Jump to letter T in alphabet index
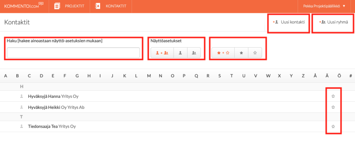Screen dimensions: 355x160 click(x=231, y=76)
